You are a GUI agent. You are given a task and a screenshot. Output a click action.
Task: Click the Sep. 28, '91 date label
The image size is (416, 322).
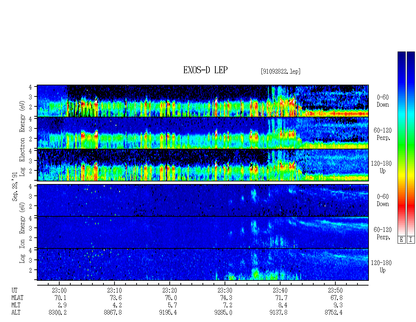(15, 187)
